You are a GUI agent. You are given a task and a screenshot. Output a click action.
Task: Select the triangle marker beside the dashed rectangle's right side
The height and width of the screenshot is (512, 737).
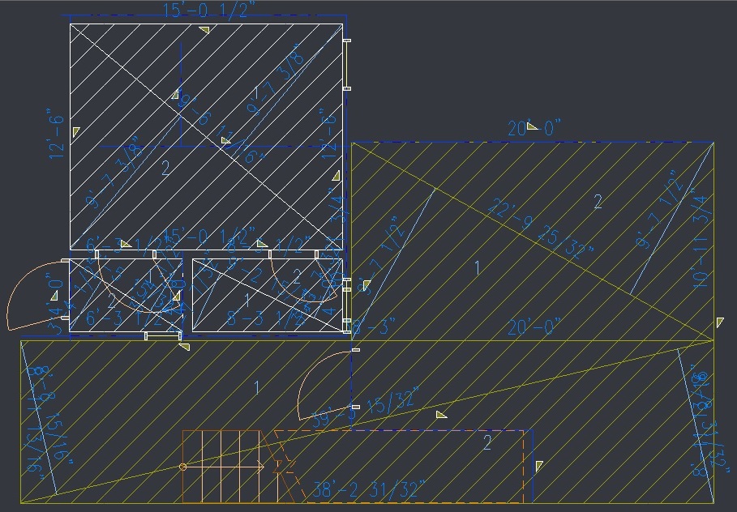click(x=539, y=466)
